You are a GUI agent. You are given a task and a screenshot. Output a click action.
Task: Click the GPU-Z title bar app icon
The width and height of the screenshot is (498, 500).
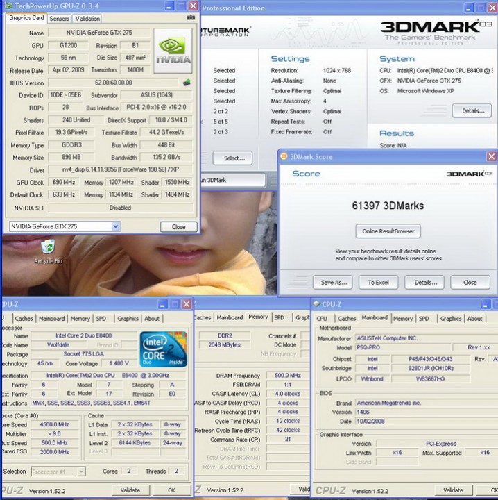[9, 6]
